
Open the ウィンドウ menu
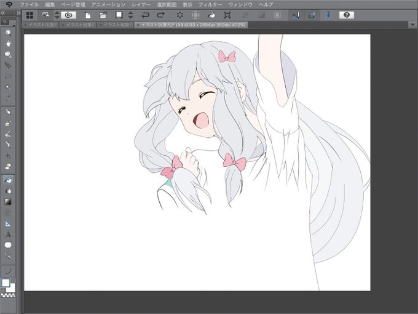[x=240, y=4]
